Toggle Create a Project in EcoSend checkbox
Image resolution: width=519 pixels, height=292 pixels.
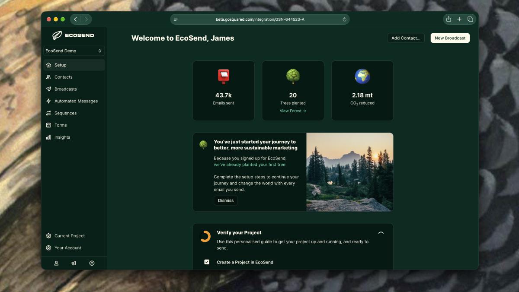(x=207, y=262)
